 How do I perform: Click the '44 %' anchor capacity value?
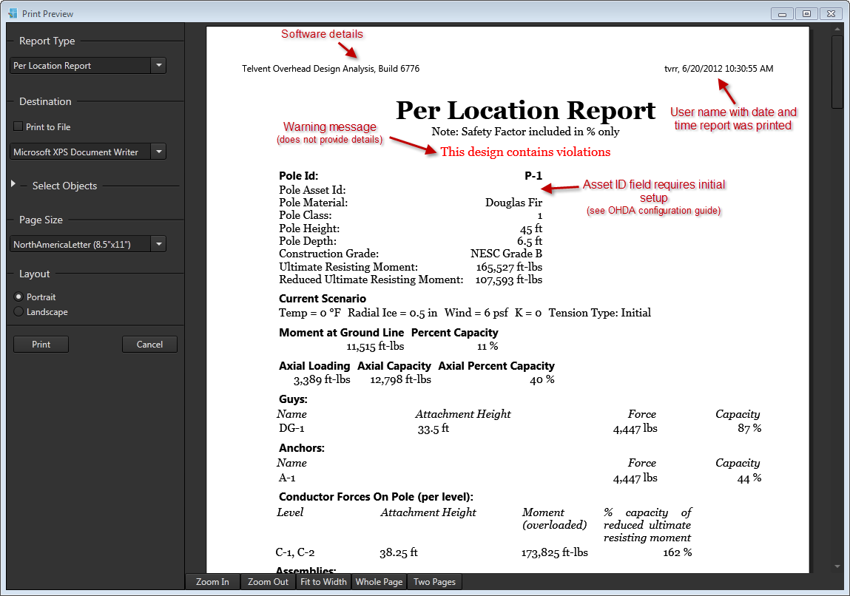coord(749,478)
